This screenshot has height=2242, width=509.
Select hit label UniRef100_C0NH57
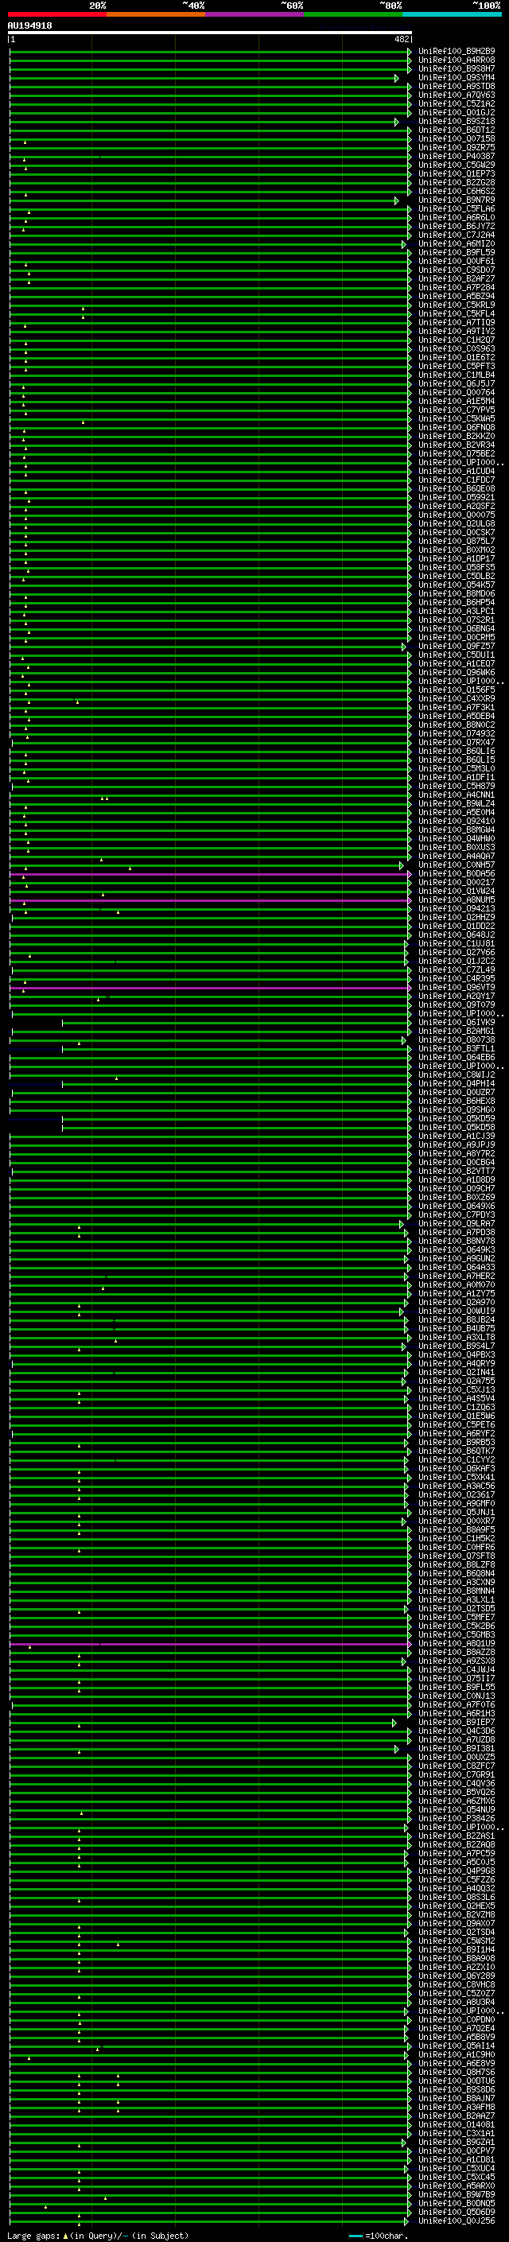(x=457, y=865)
